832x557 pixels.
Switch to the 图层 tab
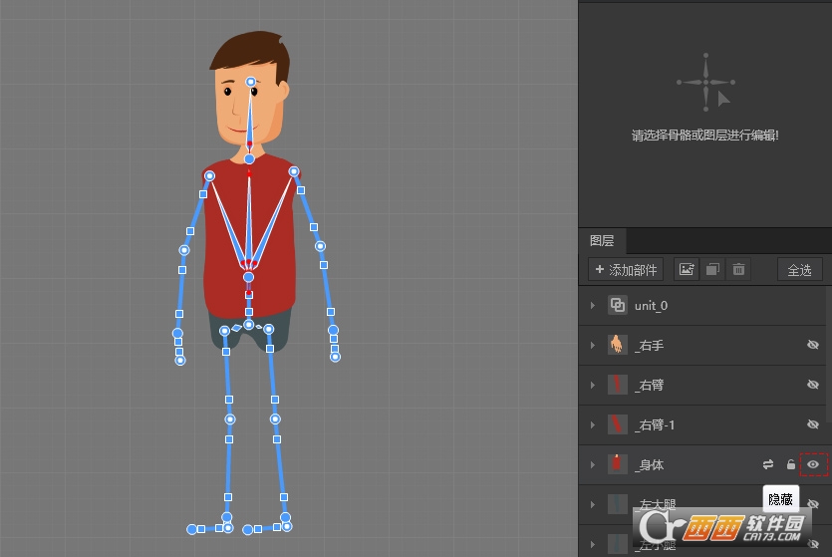click(x=602, y=241)
